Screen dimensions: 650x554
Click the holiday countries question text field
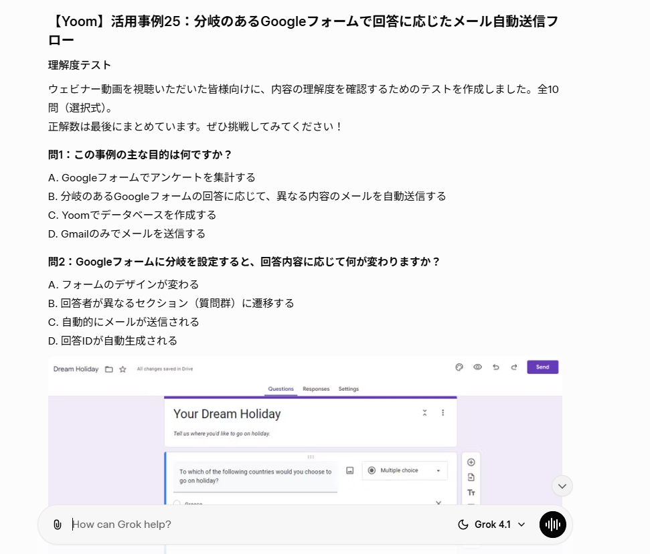tap(255, 476)
